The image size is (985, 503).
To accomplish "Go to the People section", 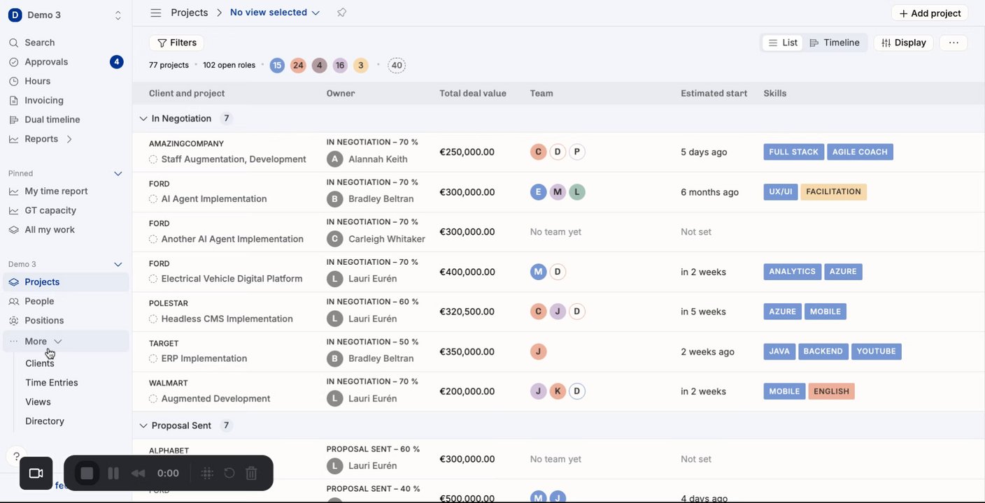I will click(x=39, y=301).
